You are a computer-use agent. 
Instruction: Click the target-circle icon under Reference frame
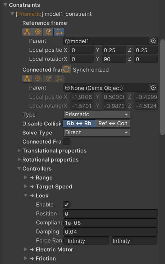click(37, 32)
